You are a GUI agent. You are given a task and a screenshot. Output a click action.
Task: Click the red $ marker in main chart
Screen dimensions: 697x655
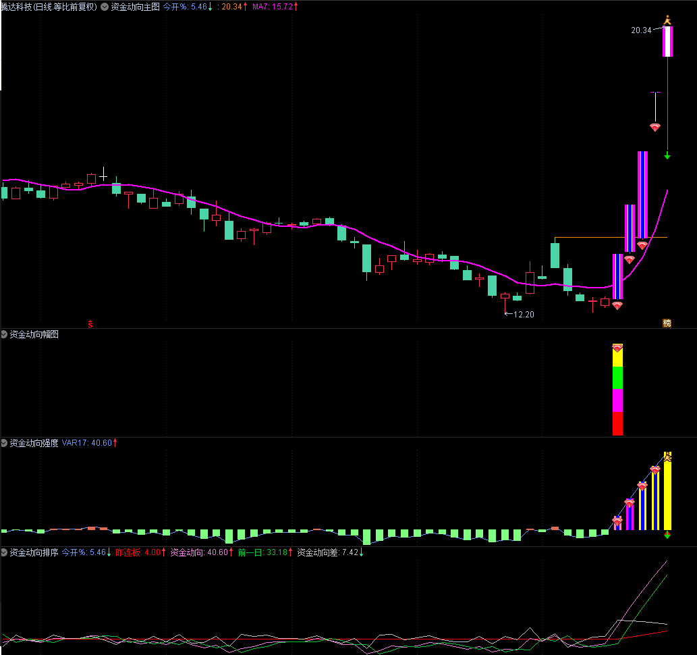pos(90,324)
